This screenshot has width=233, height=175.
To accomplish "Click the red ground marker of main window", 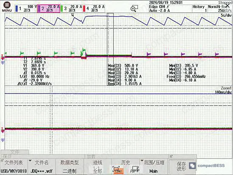I will (3, 57).
